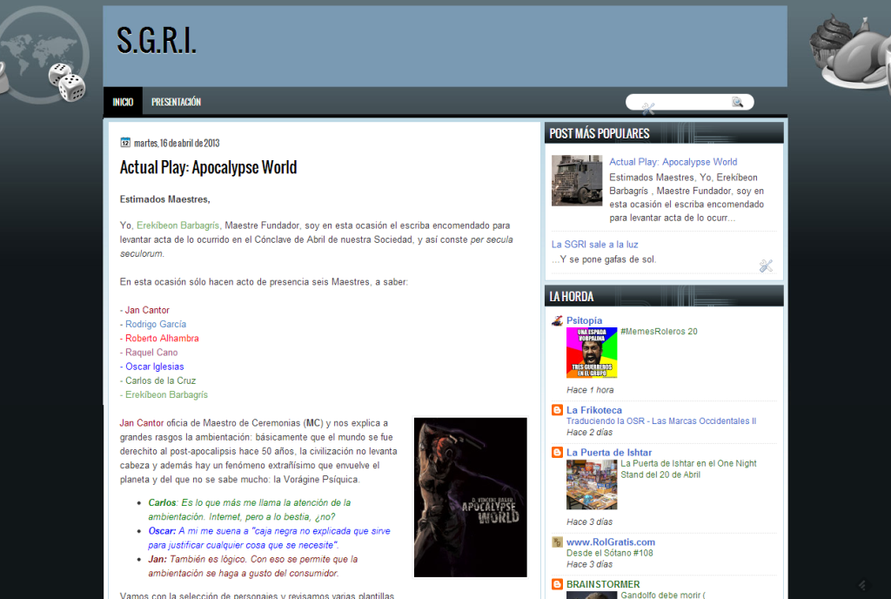Open the Psitopia blog link

click(x=584, y=320)
